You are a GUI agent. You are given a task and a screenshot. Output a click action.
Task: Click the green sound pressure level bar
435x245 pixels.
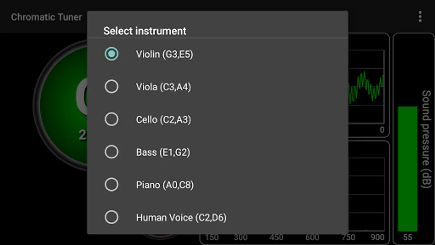coord(407,169)
